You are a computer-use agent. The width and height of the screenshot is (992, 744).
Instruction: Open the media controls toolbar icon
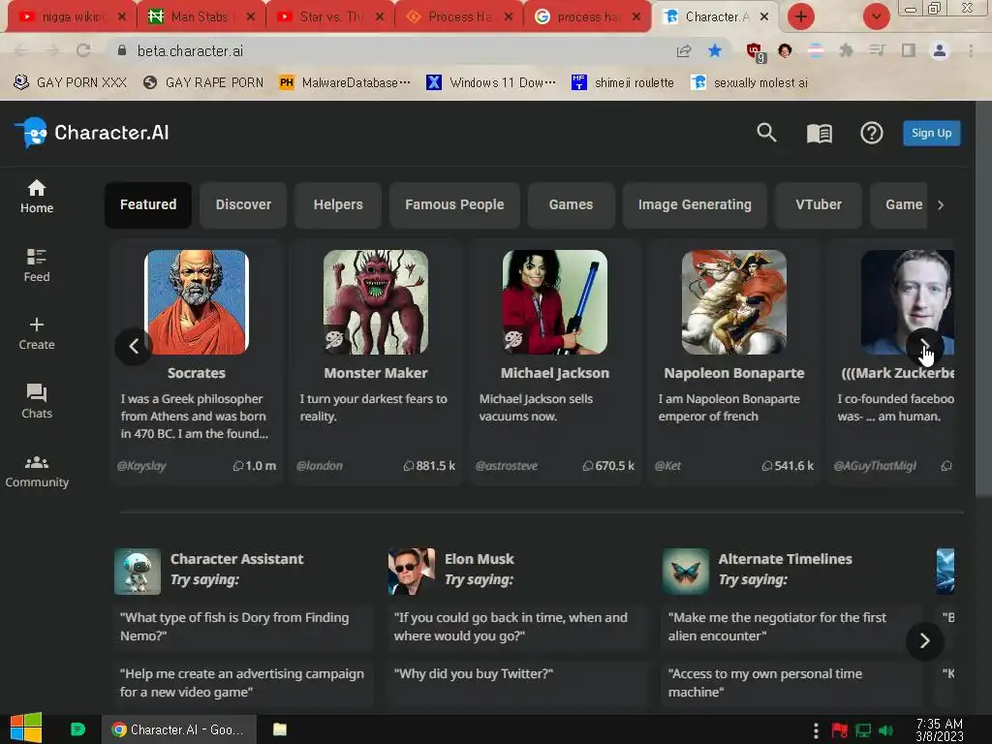point(876,50)
